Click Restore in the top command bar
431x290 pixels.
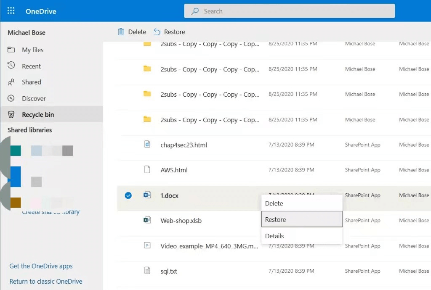pos(169,32)
